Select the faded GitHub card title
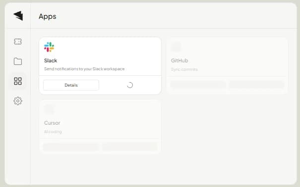The height and width of the screenshot is (187, 300). [x=180, y=60]
